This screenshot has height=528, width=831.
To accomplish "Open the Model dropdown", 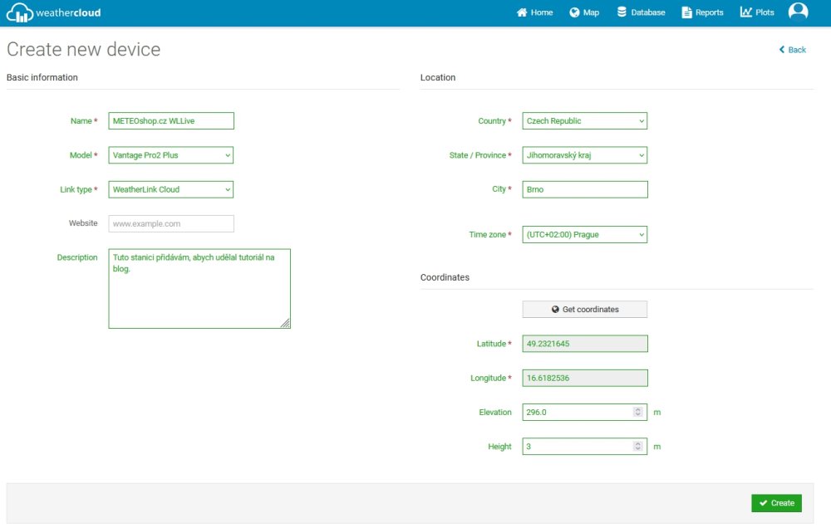I will [171, 155].
